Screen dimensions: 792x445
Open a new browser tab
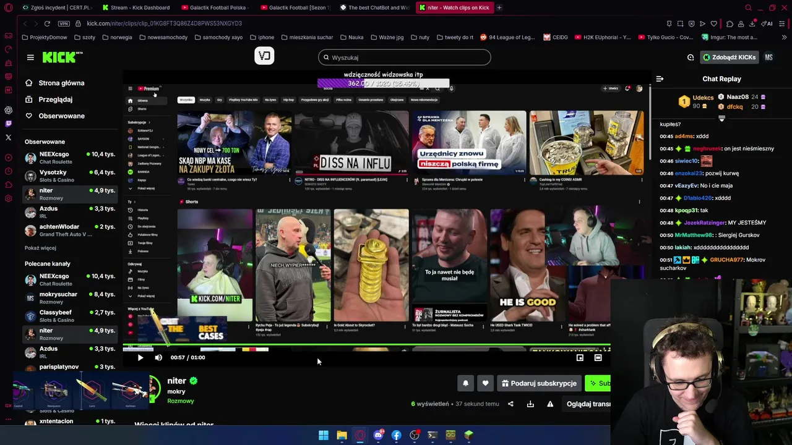[499, 7]
